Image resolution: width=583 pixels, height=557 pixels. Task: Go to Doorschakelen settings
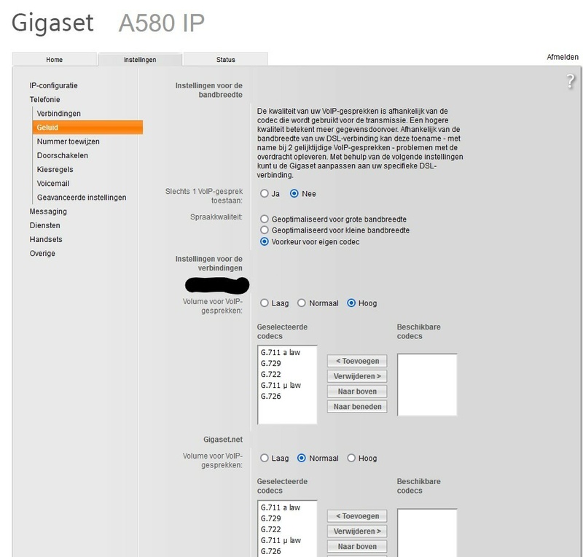coord(63,155)
